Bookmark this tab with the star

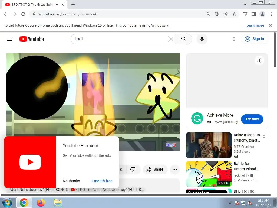[x=234, y=14]
